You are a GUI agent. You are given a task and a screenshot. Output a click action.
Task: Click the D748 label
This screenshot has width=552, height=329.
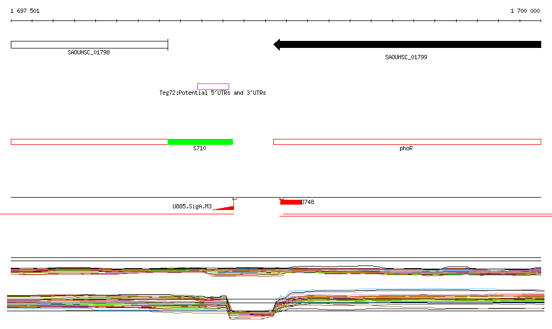click(x=308, y=202)
